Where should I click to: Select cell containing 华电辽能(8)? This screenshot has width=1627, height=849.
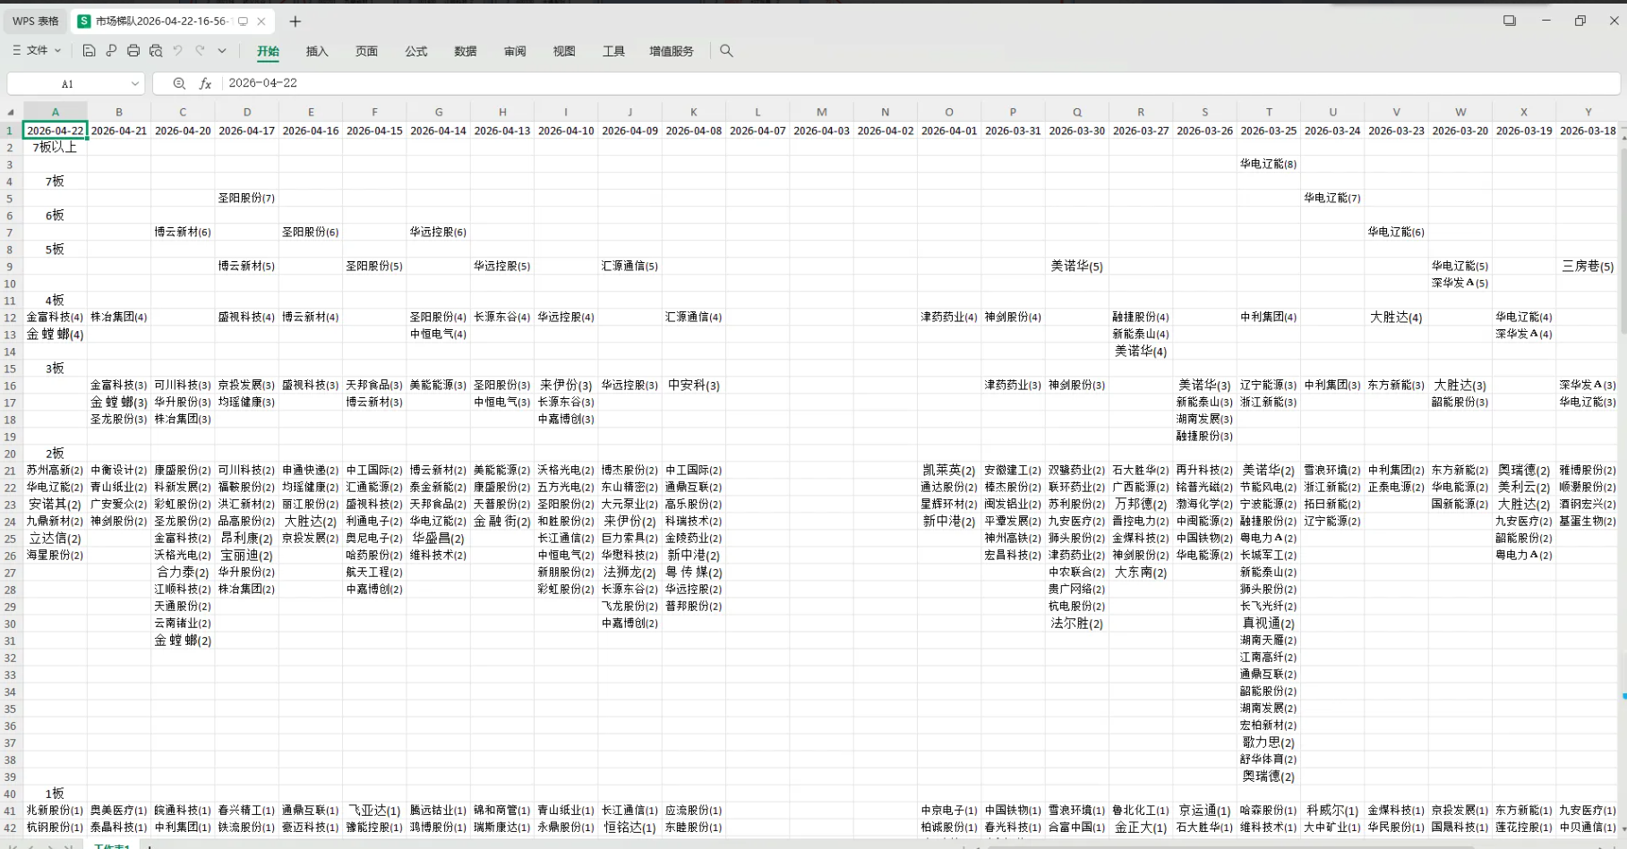click(x=1269, y=164)
